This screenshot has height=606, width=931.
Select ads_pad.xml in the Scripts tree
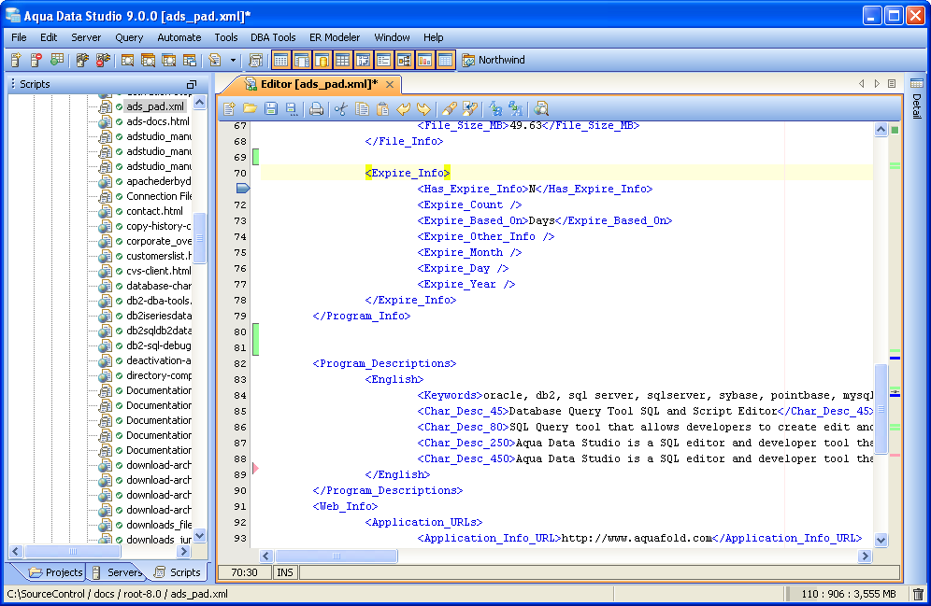coord(155,106)
